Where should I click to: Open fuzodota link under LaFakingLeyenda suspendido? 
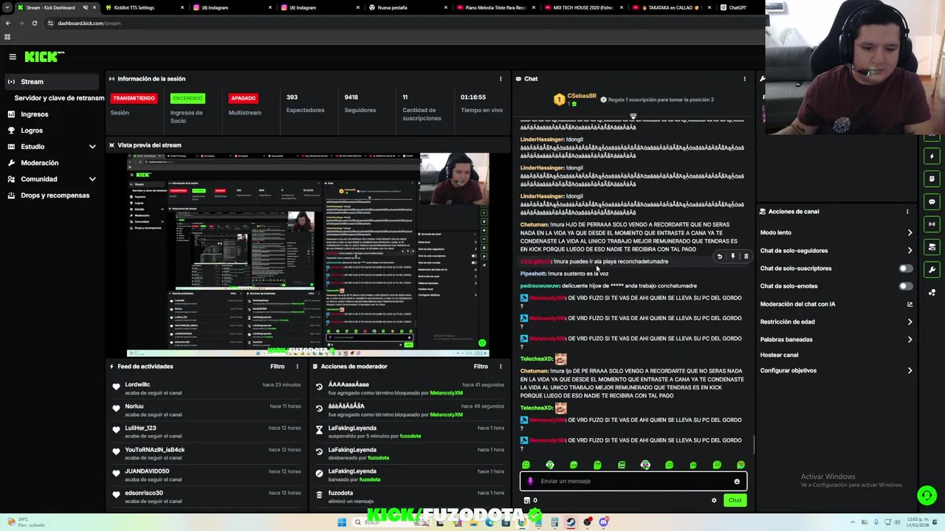click(410, 437)
